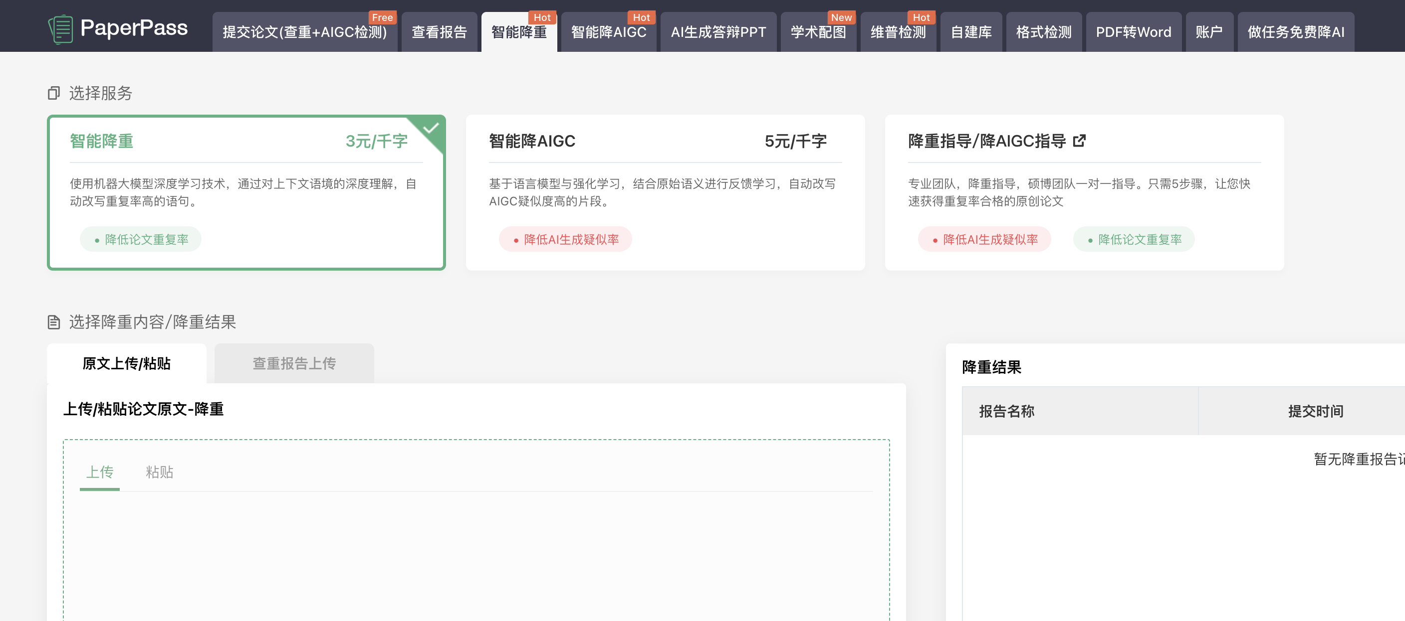Screen dimensions: 1405x621
Task: Select the 智能降AIGC 5元/千字 service card
Action: (x=666, y=192)
